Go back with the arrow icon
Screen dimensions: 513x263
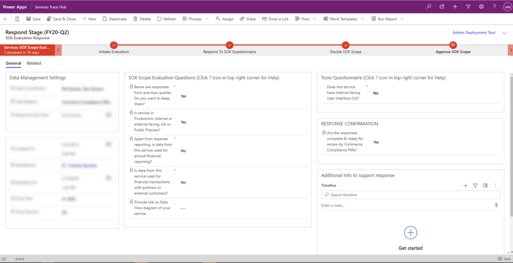pyautogui.click(x=6, y=19)
